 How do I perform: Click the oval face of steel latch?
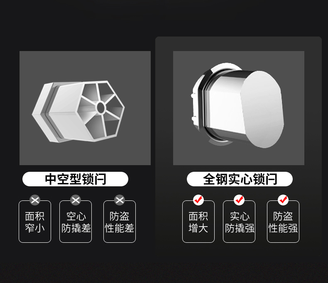[262, 109]
